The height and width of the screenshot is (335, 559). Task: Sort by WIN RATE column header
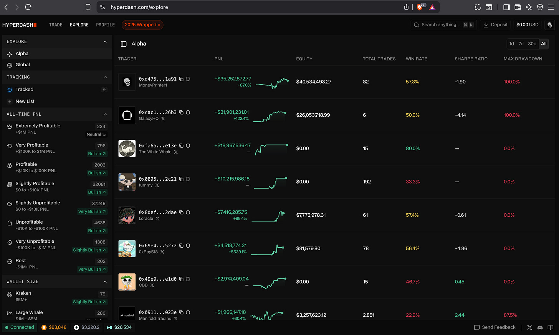point(417,59)
